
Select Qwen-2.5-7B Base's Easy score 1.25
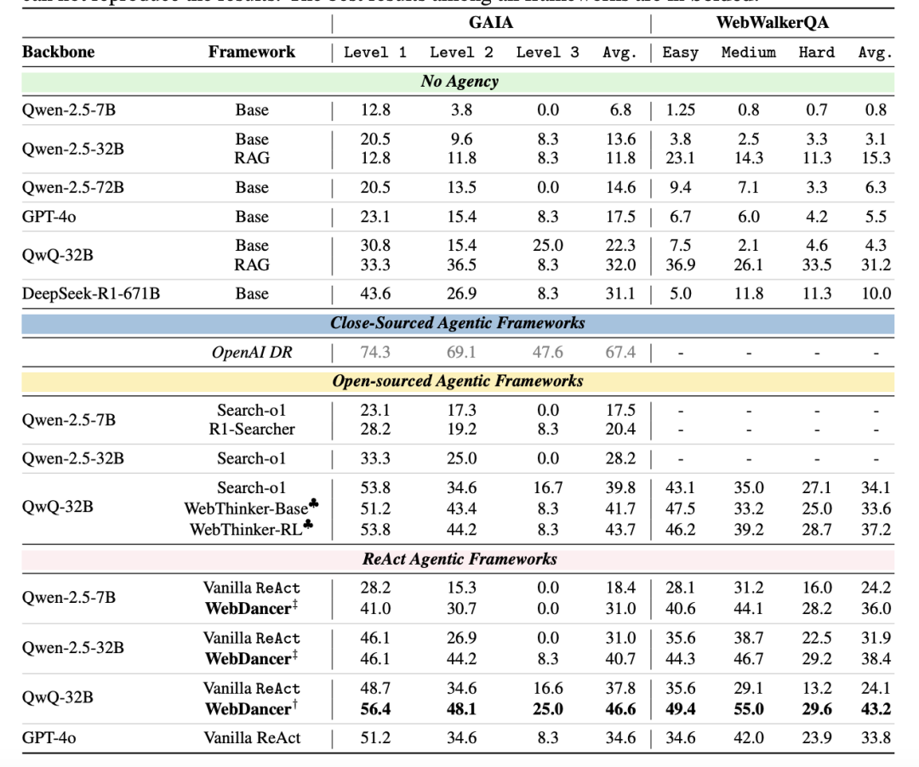pos(681,110)
